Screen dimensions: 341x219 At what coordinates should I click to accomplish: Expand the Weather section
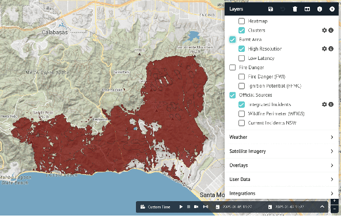[282, 137]
